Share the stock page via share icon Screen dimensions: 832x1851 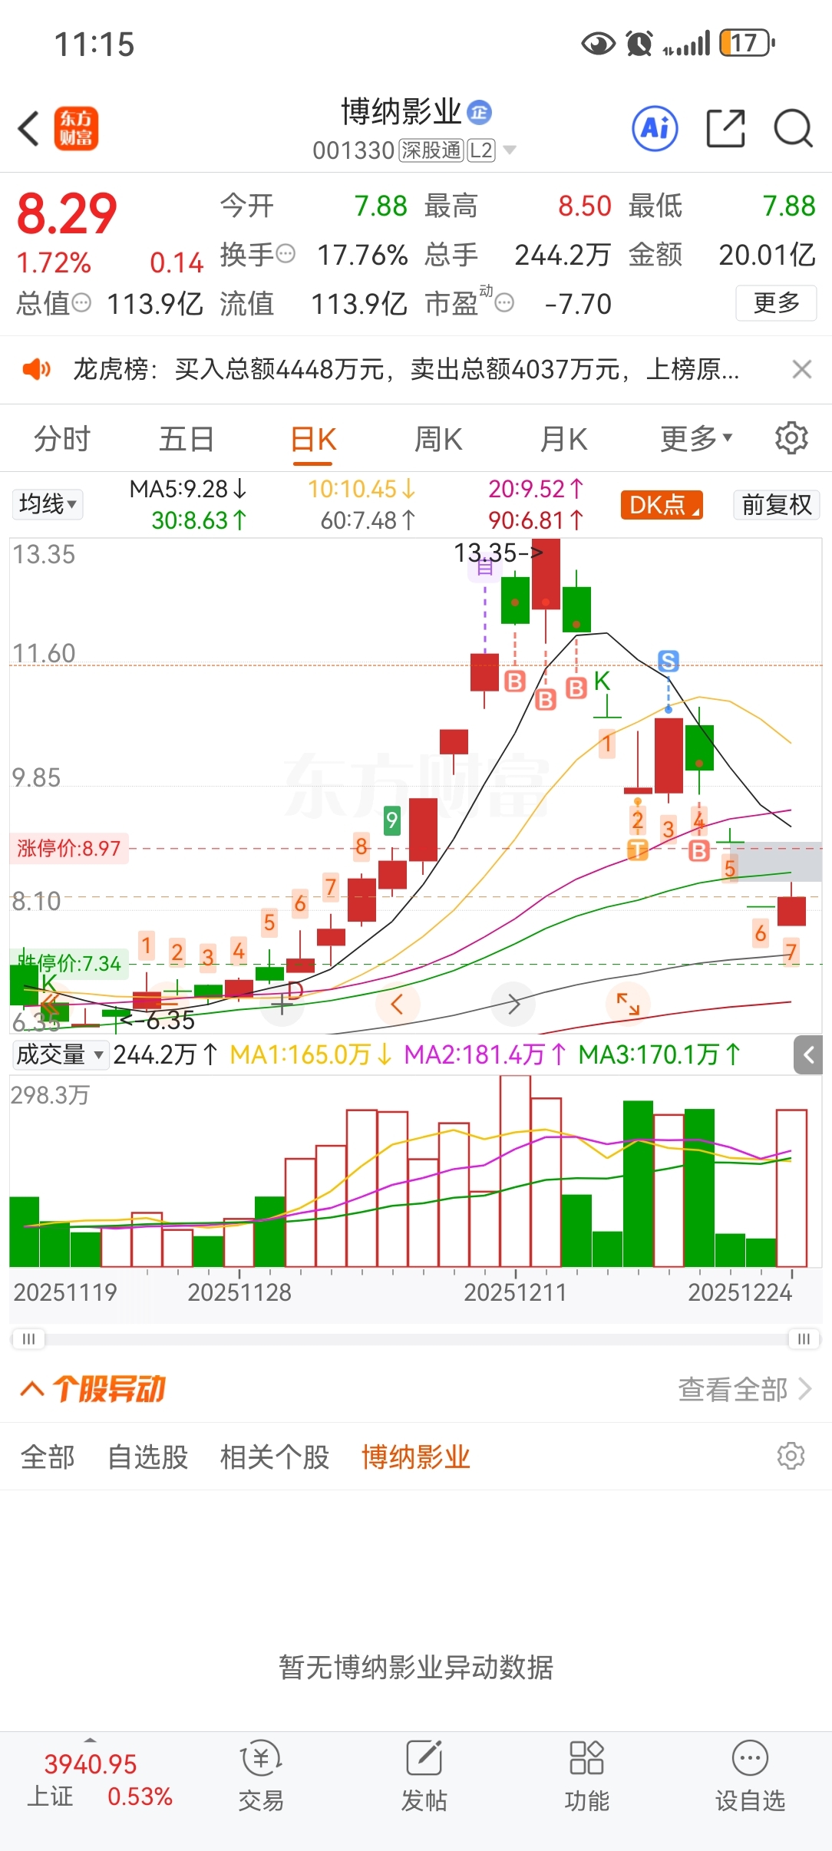point(725,128)
